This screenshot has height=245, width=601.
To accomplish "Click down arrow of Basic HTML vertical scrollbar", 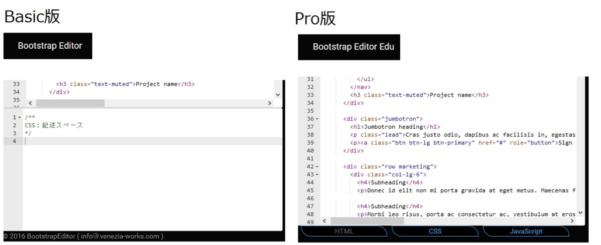I will pyautogui.click(x=278, y=95).
